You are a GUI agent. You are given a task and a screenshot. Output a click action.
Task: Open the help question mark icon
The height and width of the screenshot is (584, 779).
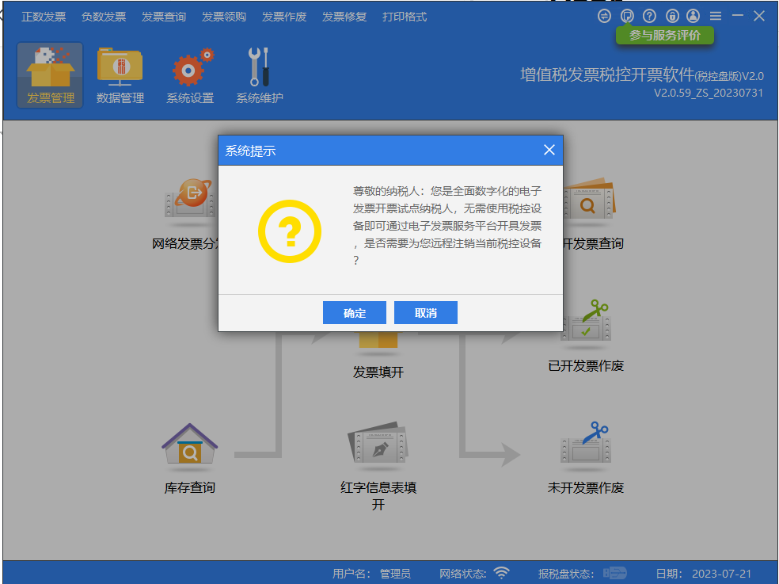(x=649, y=16)
